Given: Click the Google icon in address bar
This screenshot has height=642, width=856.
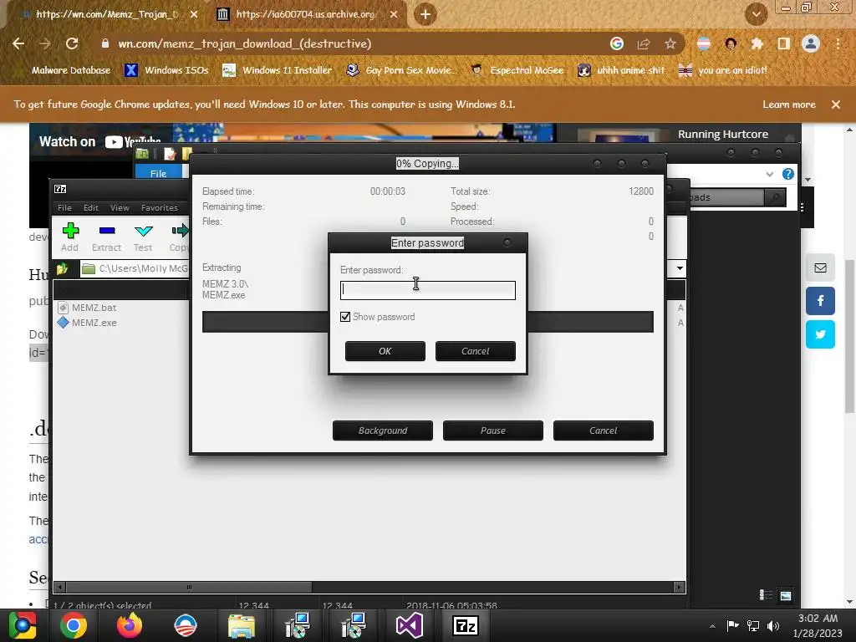Looking at the screenshot, I should (x=617, y=43).
